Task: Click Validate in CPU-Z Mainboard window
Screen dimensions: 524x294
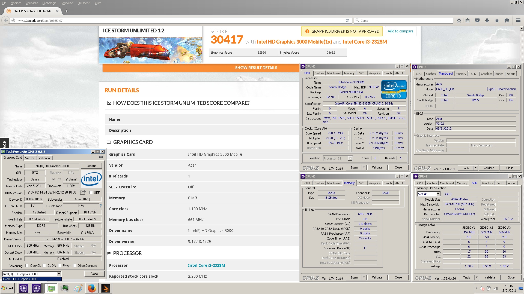Action: coord(489,168)
